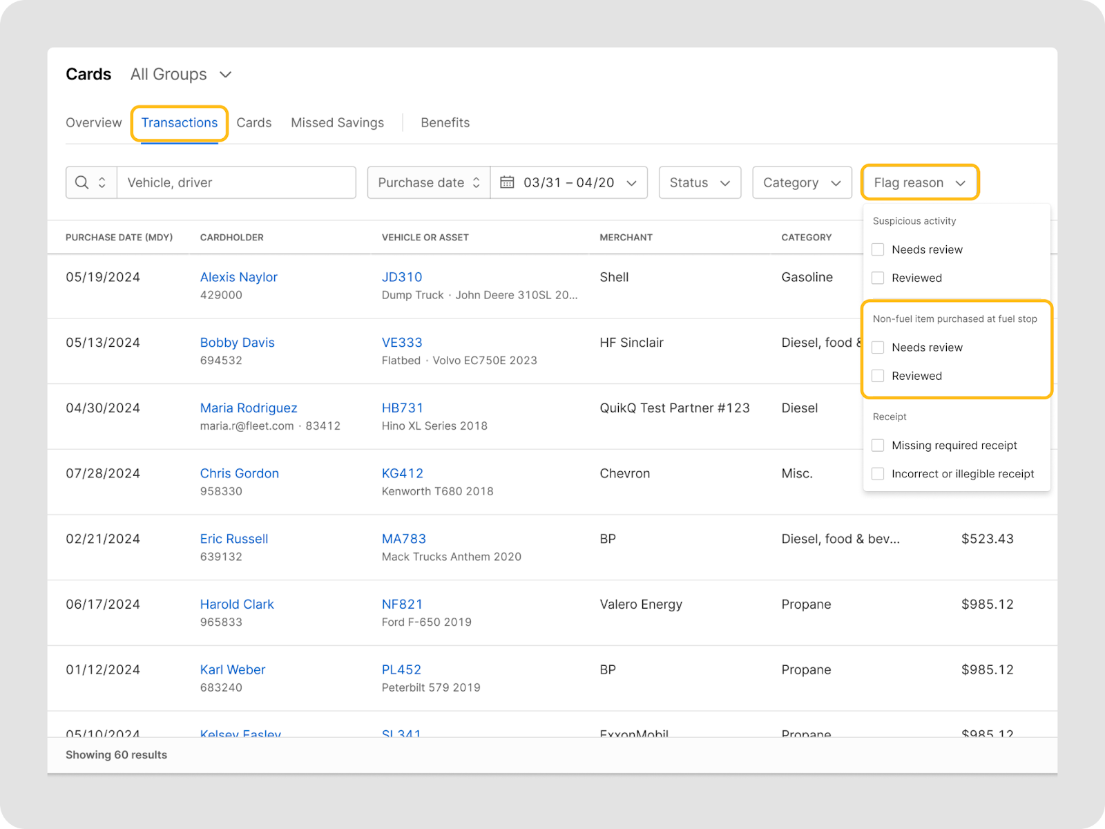
Task: Expand the All Groups chevron
Action: click(x=225, y=75)
